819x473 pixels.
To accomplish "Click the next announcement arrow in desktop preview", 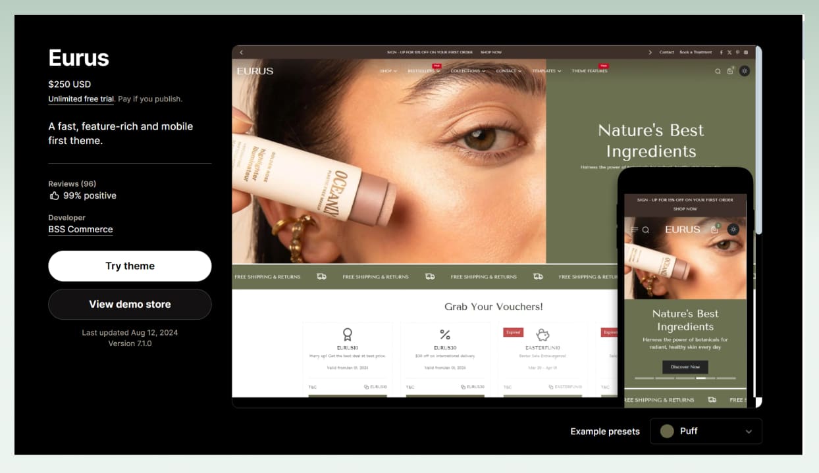I will pos(650,52).
